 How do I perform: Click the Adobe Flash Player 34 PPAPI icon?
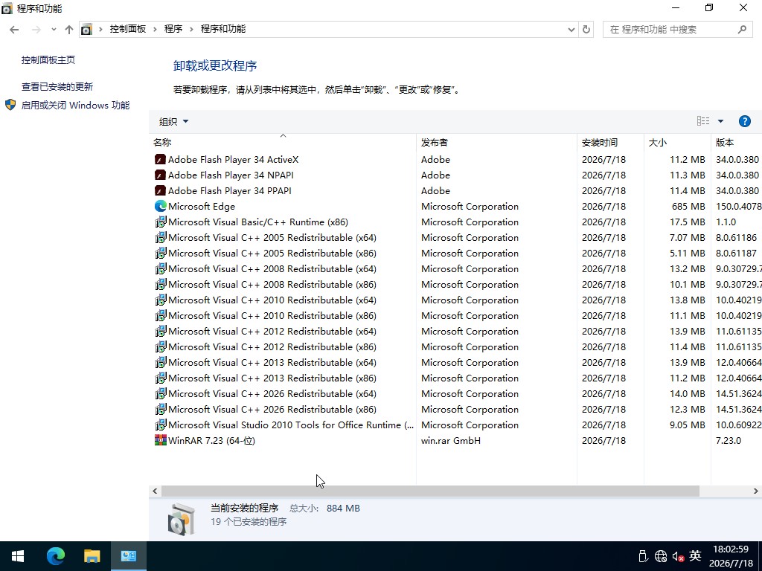click(160, 190)
